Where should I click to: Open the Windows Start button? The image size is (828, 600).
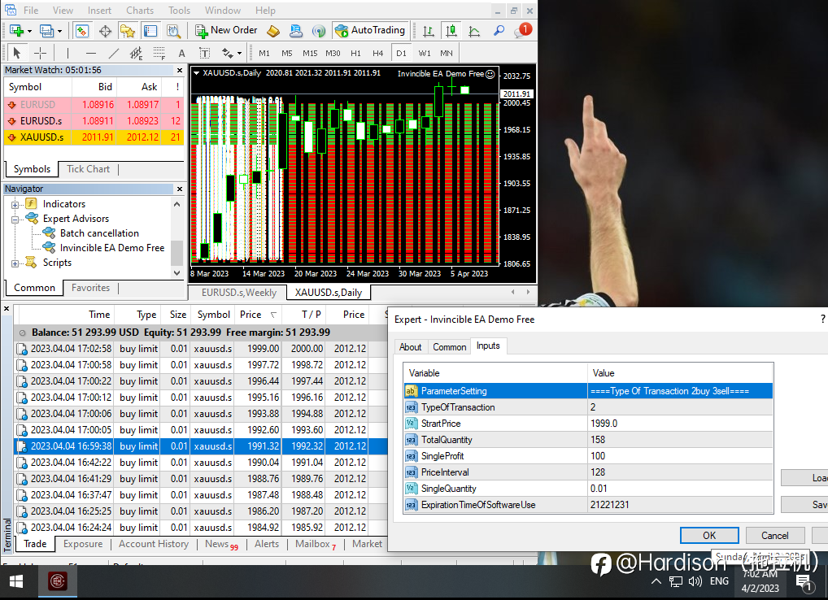[x=16, y=581]
